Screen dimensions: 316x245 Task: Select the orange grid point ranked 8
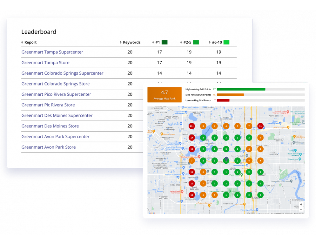(203, 126)
